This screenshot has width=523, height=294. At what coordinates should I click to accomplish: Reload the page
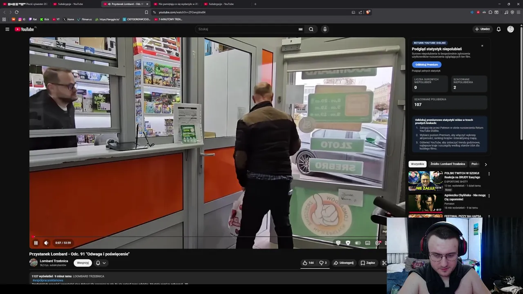click(x=17, y=12)
